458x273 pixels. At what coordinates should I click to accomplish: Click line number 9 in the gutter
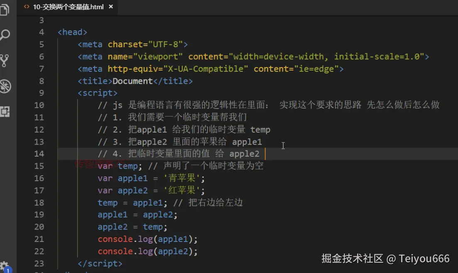tap(42, 93)
